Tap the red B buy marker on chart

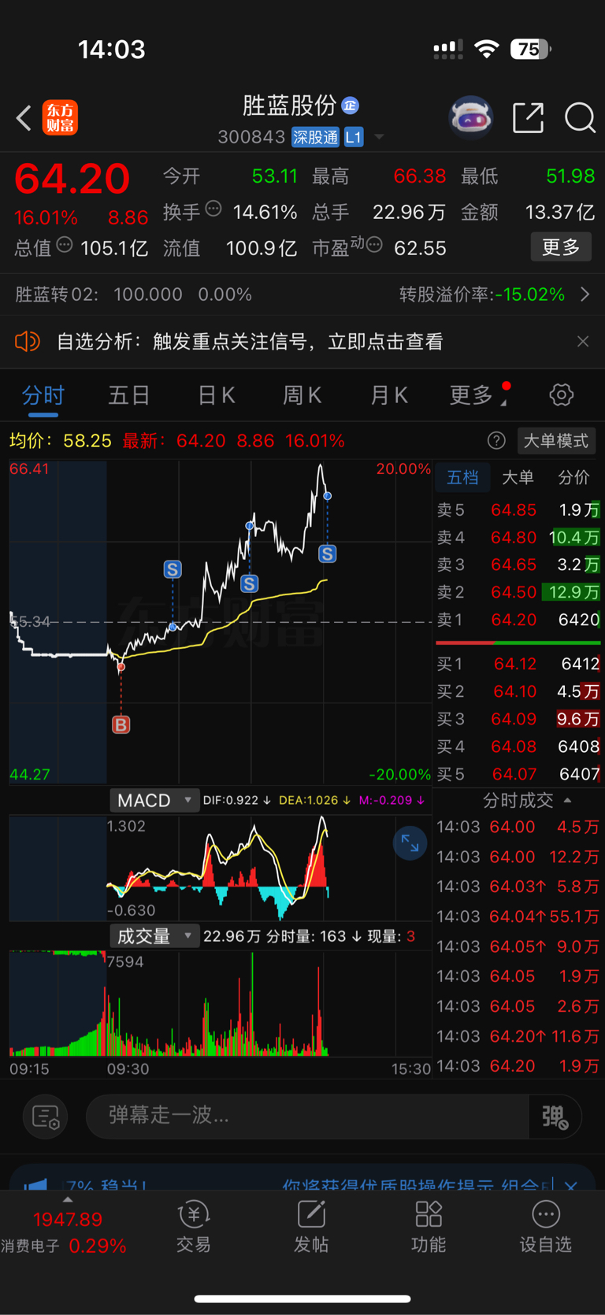[x=121, y=724]
